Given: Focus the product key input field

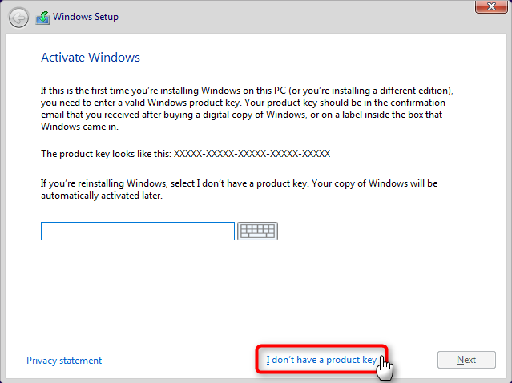Looking at the screenshot, I should click(138, 232).
